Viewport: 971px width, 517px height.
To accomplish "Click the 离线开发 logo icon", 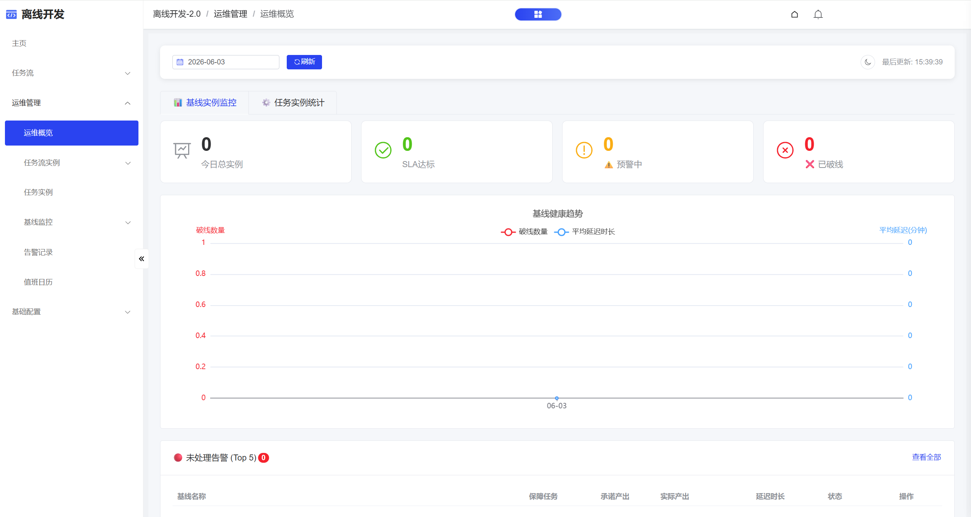I will point(11,15).
